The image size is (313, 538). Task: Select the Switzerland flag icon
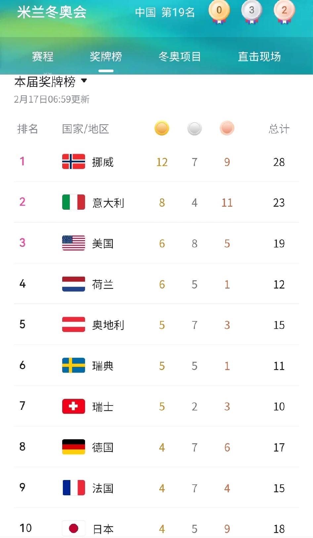click(73, 406)
